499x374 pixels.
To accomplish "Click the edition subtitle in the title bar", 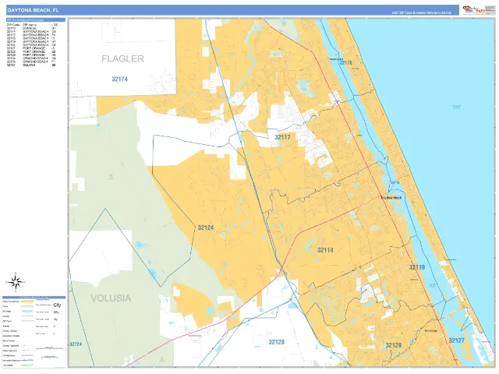I will coord(422,12).
